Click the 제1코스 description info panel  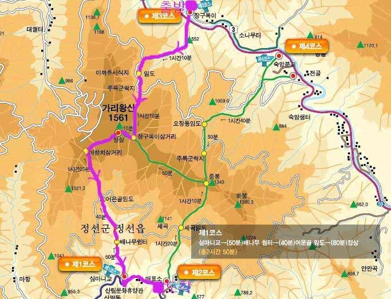[286, 242]
